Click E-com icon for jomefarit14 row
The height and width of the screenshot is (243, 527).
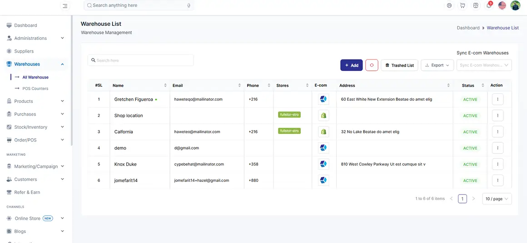[x=323, y=180]
